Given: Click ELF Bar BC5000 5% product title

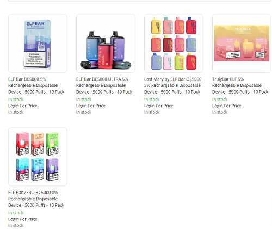Looking at the screenshot, I should pyautogui.click(x=36, y=85).
